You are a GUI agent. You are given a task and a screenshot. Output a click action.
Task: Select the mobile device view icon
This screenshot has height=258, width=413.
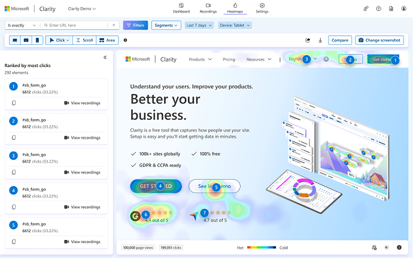[37, 40]
